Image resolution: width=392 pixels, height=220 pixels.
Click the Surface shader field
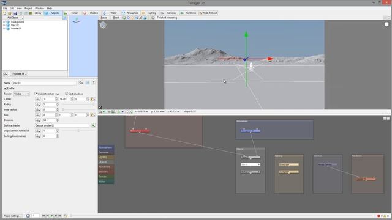[x=62, y=125]
